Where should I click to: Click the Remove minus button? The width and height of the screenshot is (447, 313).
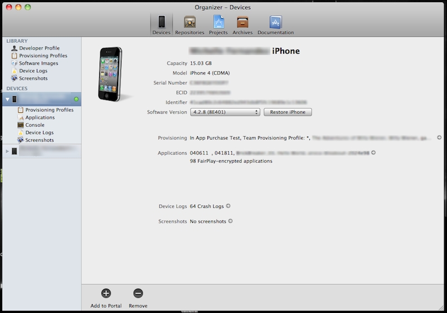point(138,293)
